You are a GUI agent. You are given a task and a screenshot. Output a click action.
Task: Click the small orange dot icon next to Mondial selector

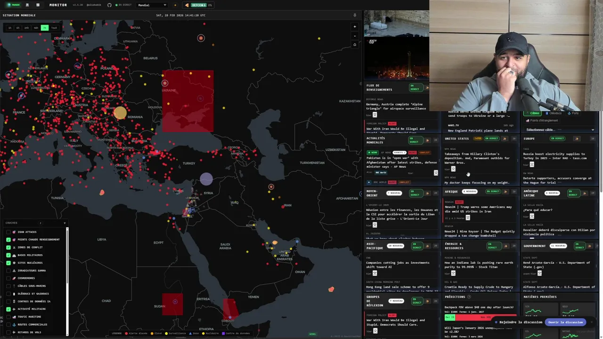[x=175, y=5]
